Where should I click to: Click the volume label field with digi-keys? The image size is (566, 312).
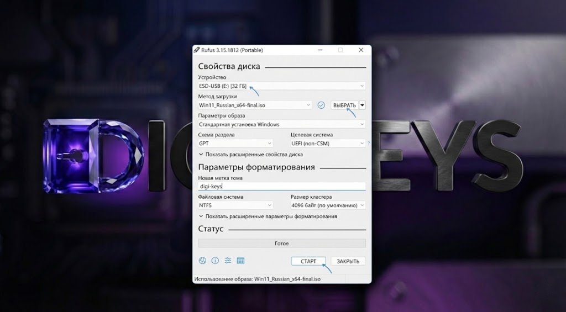pyautogui.click(x=281, y=187)
